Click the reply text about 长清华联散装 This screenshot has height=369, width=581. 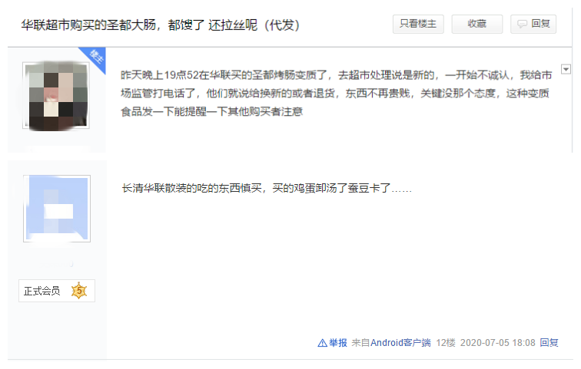pos(267,188)
